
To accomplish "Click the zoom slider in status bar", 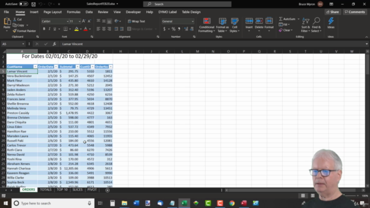I will click(351, 196).
